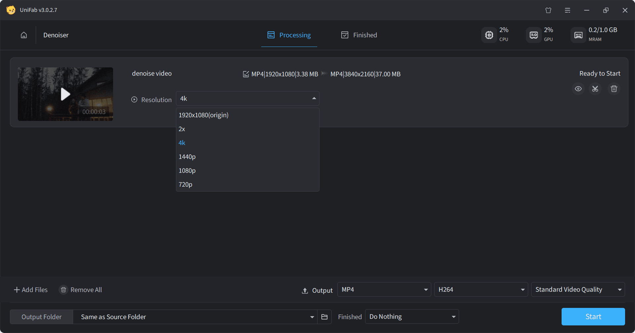Choose 1440p from the resolution list
This screenshot has height=333, width=635.
click(x=187, y=157)
